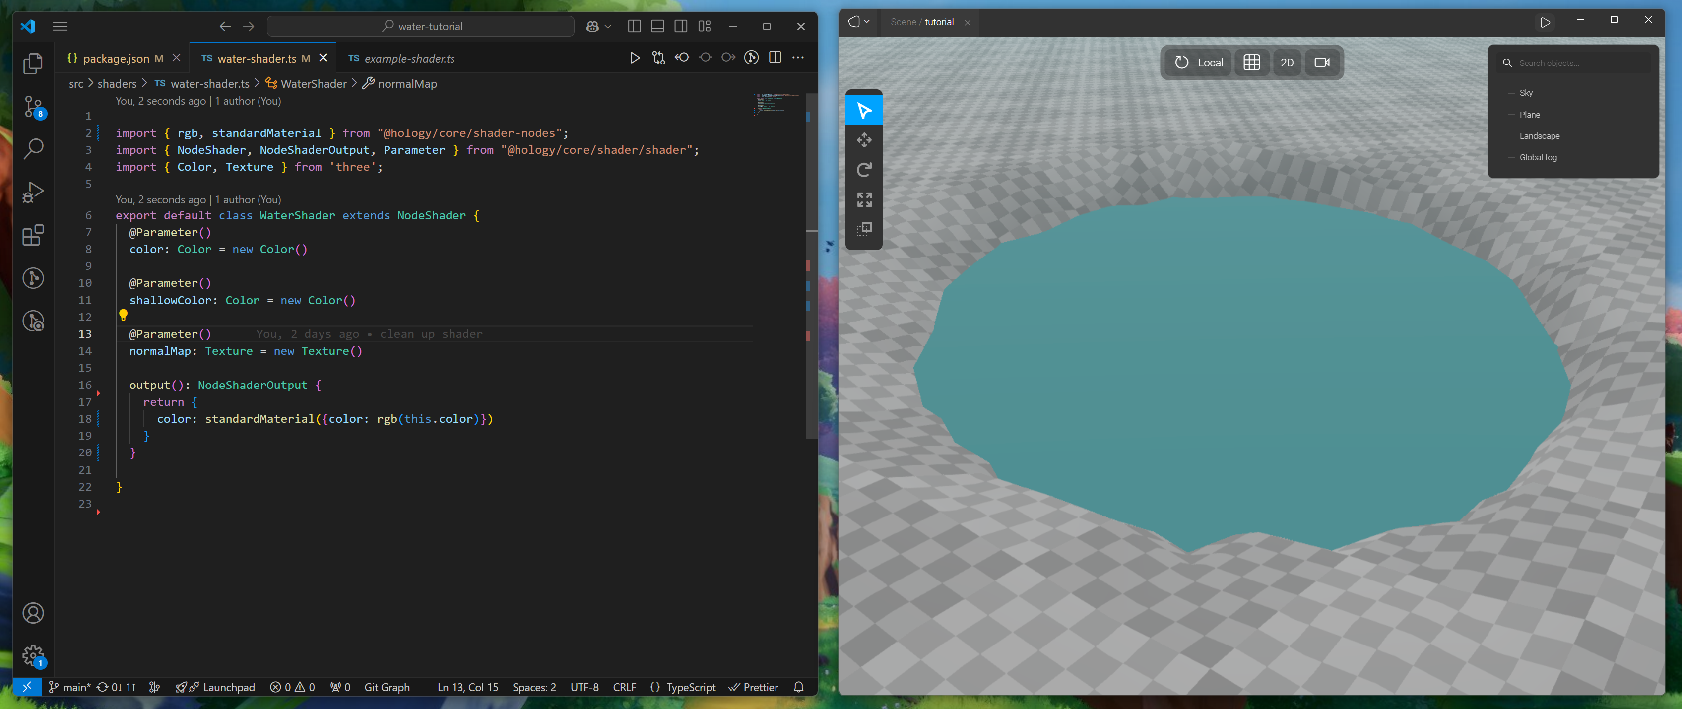1682x709 pixels.
Task: Toggle the grid display button
Action: 1251,63
